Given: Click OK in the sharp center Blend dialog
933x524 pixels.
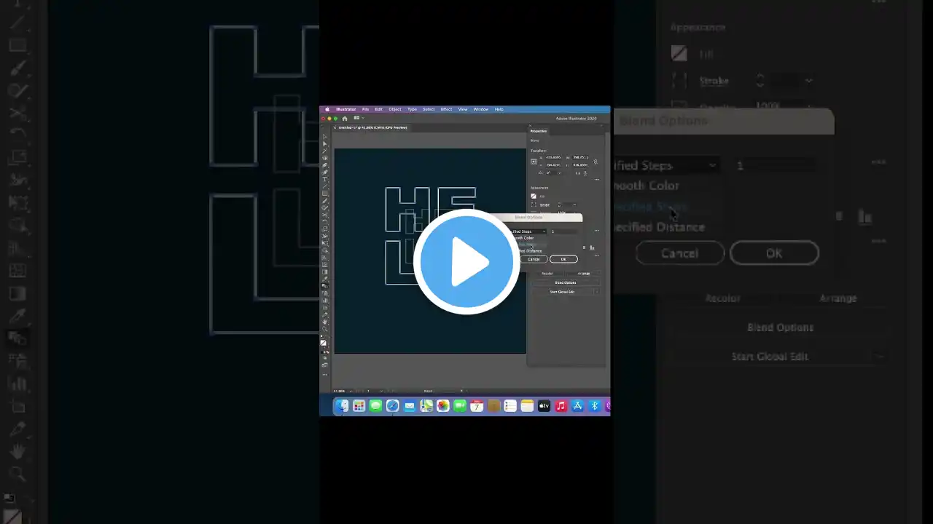Looking at the screenshot, I should click(563, 259).
